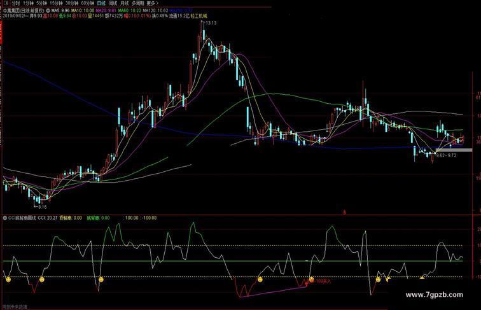Switch to the 月线 monthly chart tab
481x310 pixels.
(x=124, y=3)
